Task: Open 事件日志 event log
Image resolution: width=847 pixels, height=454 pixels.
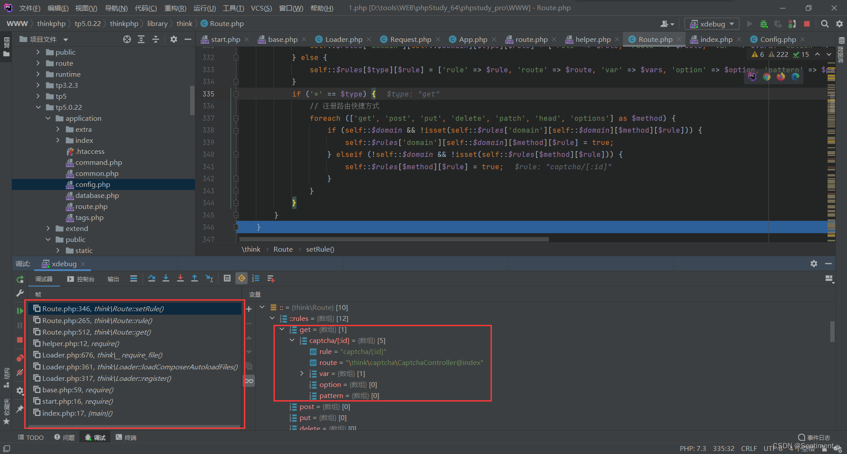Action: pos(814,437)
